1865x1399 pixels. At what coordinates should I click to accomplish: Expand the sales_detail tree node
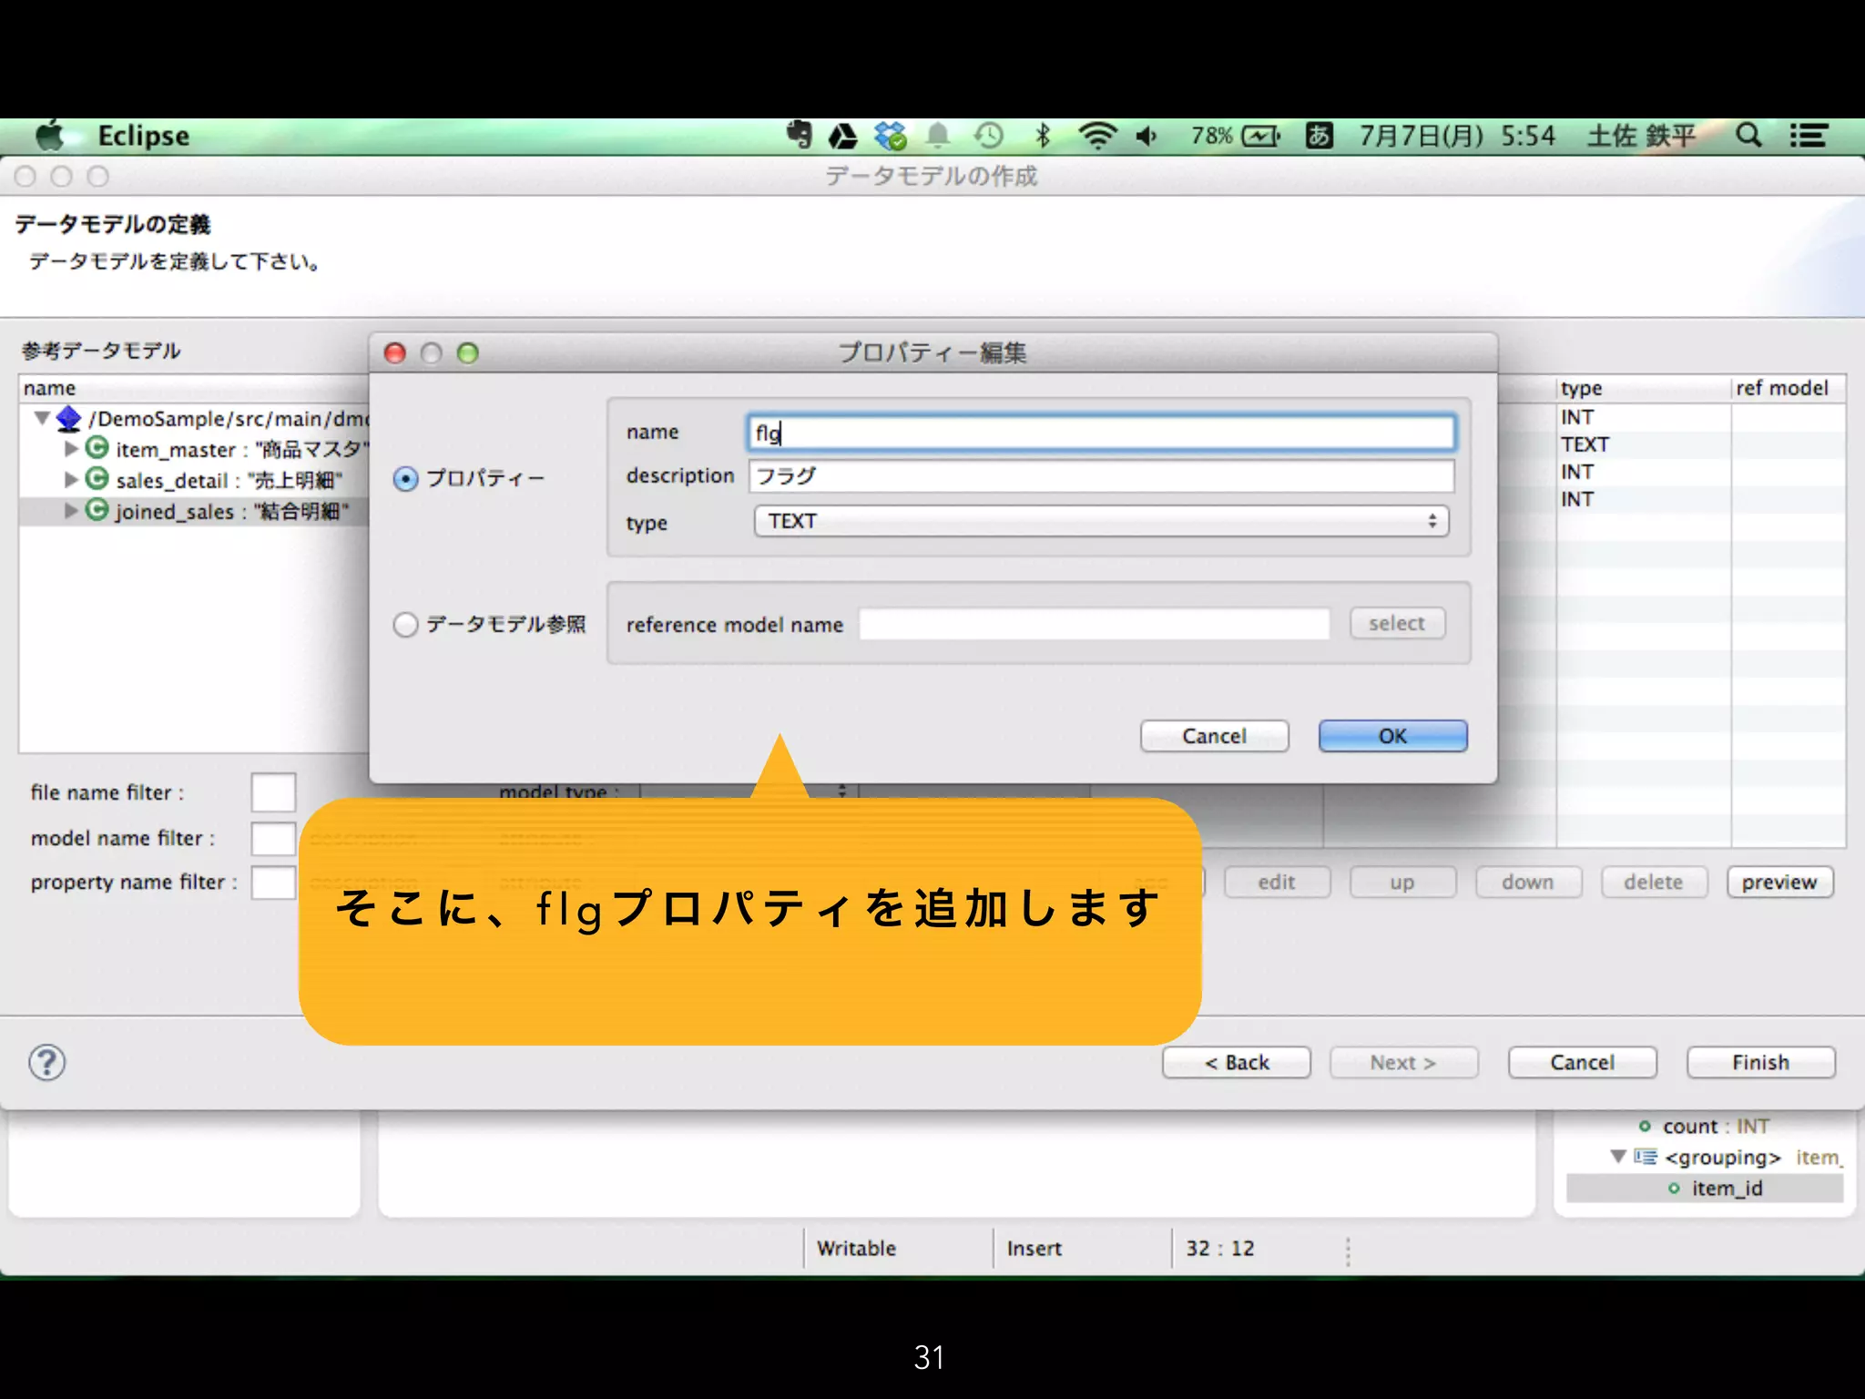pyautogui.click(x=71, y=479)
